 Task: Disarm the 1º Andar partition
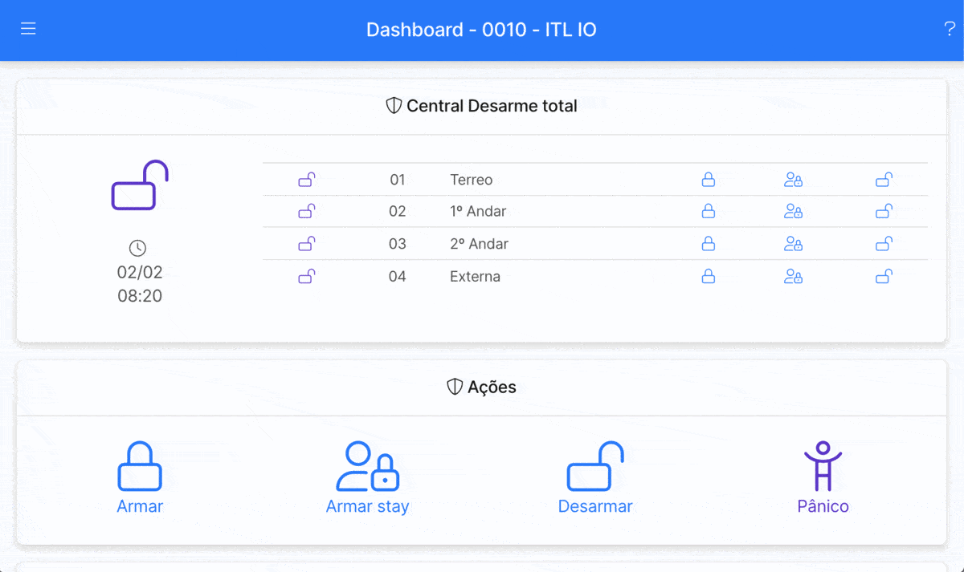pos(884,212)
